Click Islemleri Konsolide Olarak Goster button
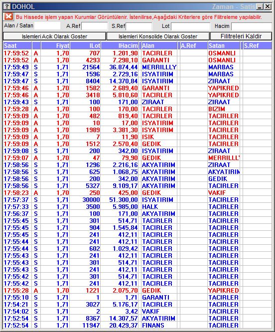 point(158,36)
